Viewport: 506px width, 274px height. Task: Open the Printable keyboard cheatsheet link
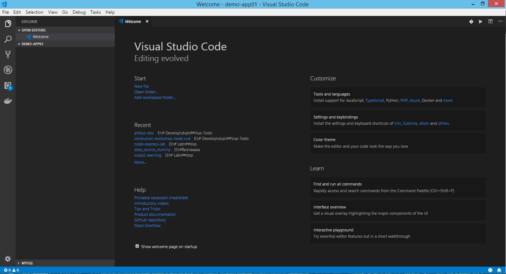coord(161,197)
